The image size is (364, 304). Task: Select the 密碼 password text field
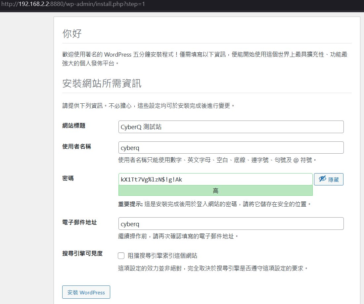[x=215, y=179]
